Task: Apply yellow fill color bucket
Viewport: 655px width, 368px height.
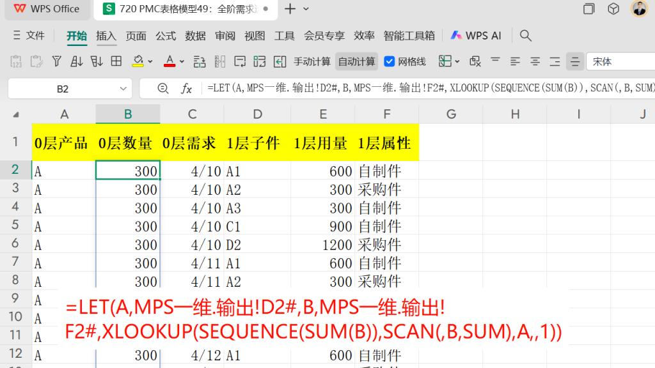Action: coord(138,62)
